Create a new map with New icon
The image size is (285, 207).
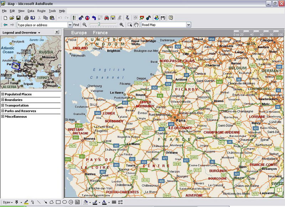(x=5, y=18)
